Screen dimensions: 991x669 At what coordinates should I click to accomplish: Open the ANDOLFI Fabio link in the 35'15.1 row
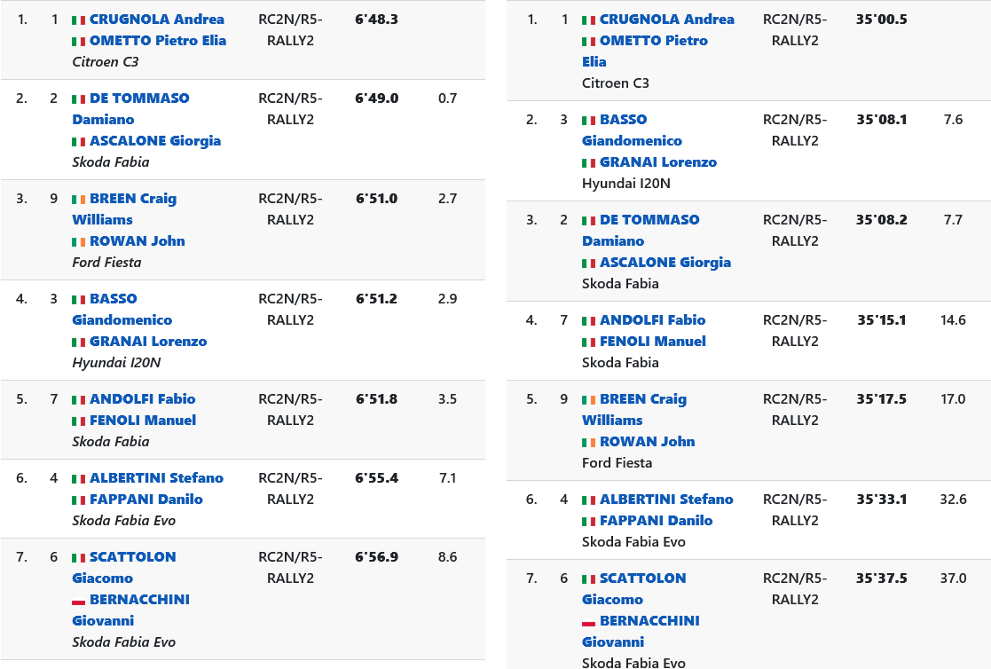[x=652, y=320]
